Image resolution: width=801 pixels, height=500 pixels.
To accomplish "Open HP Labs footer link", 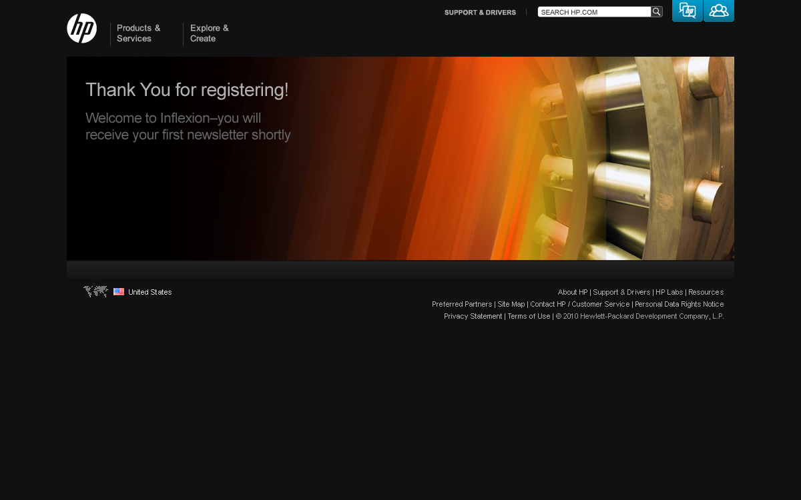I will click(x=669, y=292).
